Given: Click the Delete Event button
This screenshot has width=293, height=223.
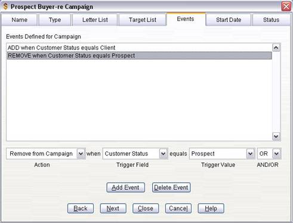Looking at the screenshot, I should [x=171, y=187].
